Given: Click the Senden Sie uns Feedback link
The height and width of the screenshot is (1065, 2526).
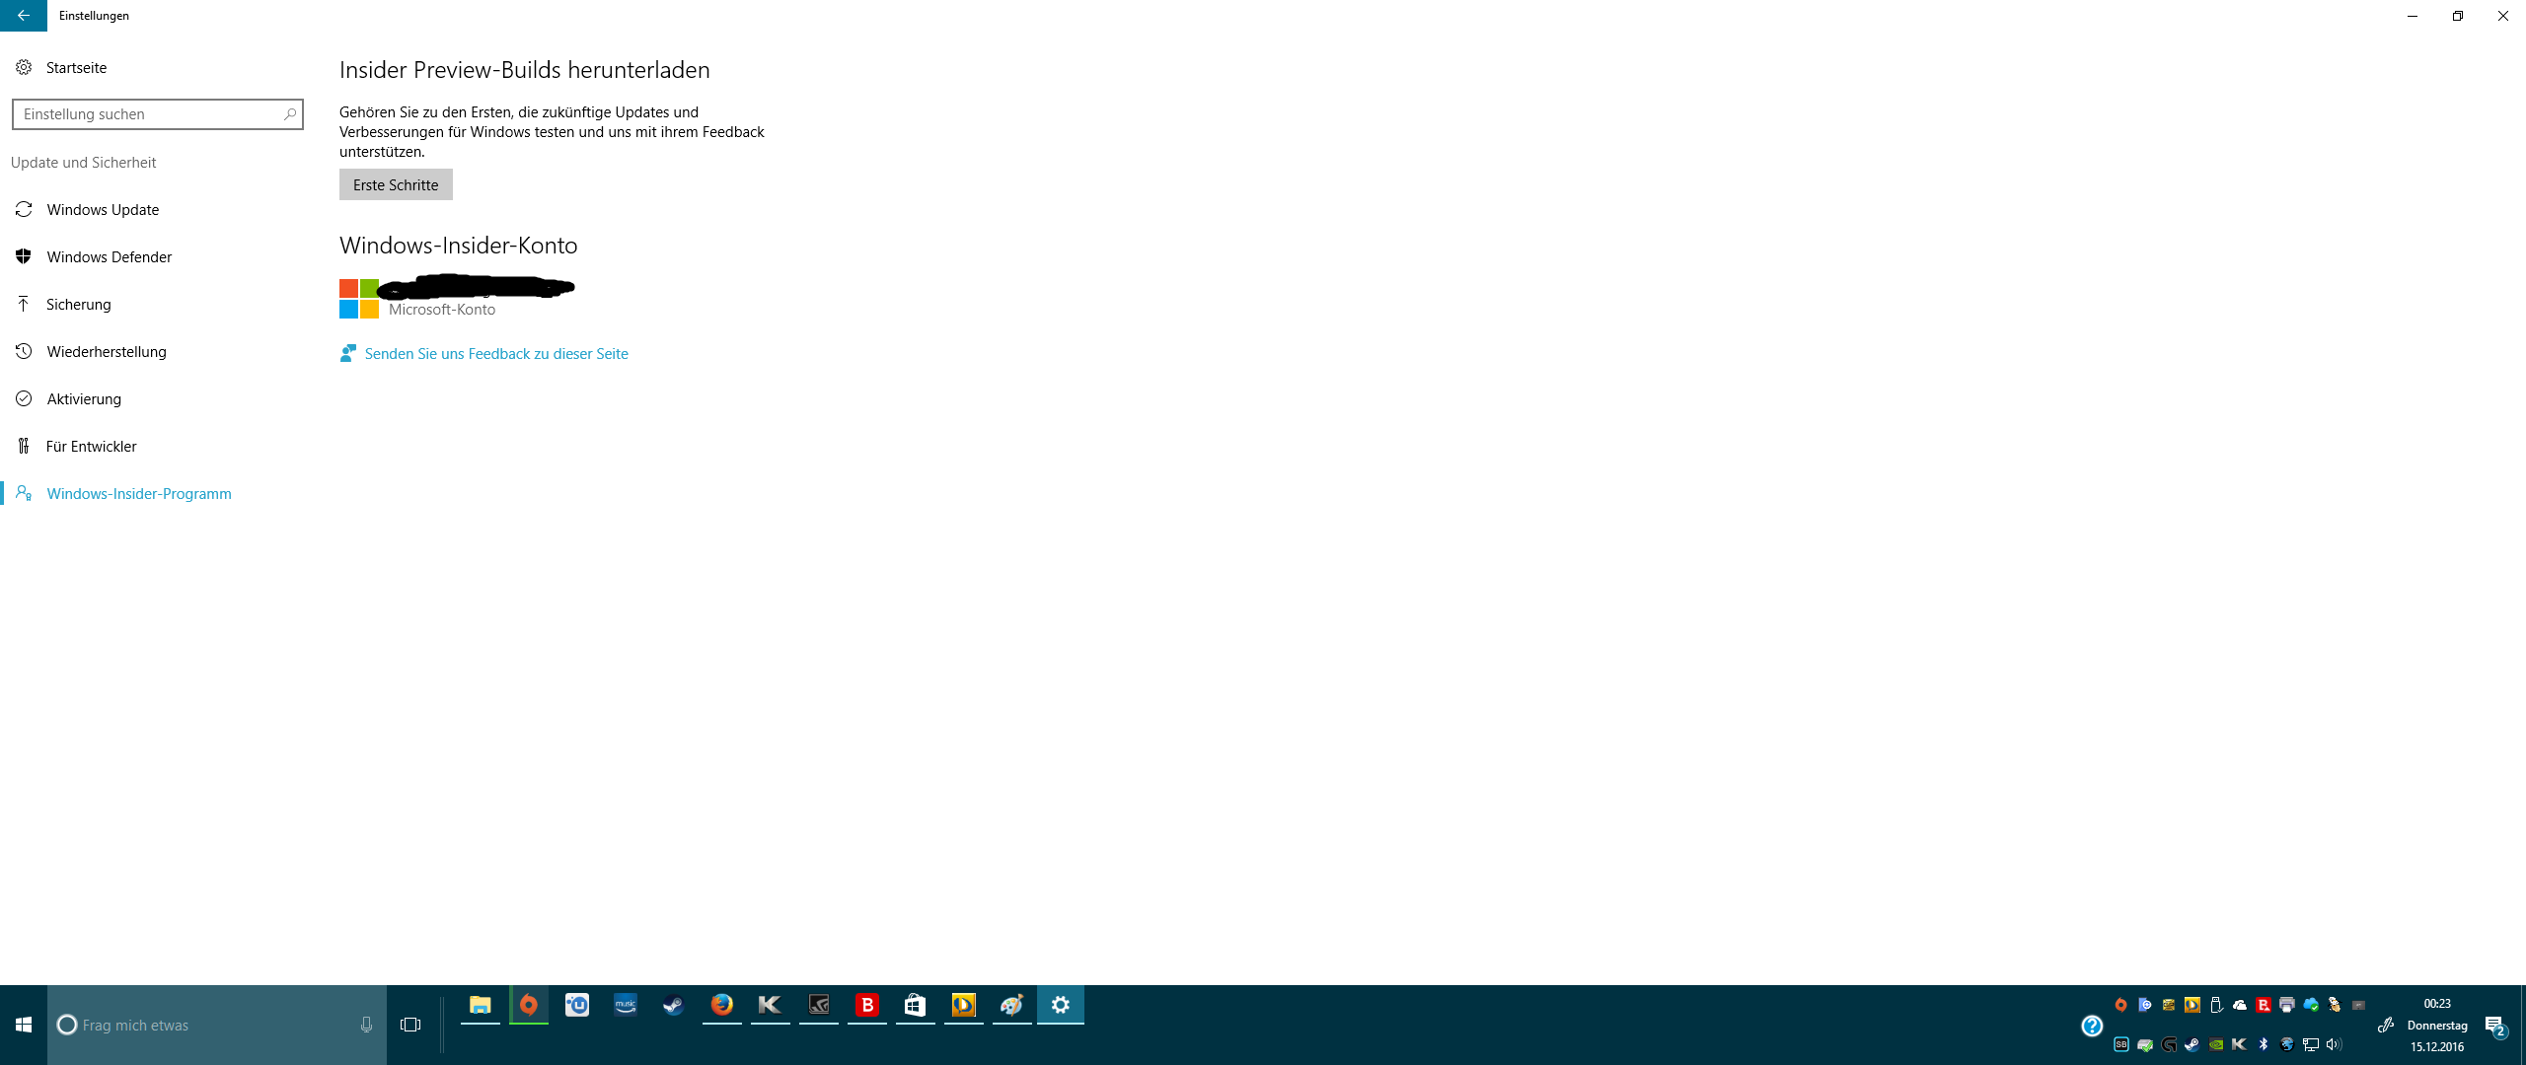Looking at the screenshot, I should click(x=495, y=354).
